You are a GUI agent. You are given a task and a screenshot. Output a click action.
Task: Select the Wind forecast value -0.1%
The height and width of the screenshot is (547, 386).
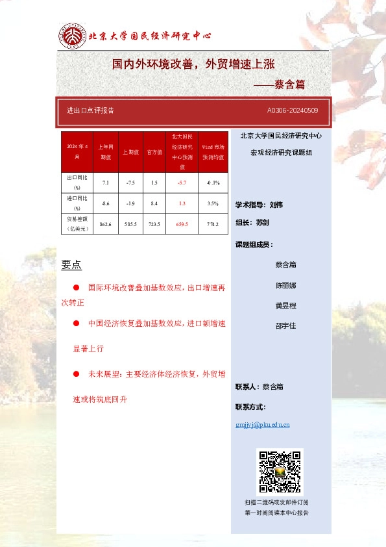click(x=213, y=183)
